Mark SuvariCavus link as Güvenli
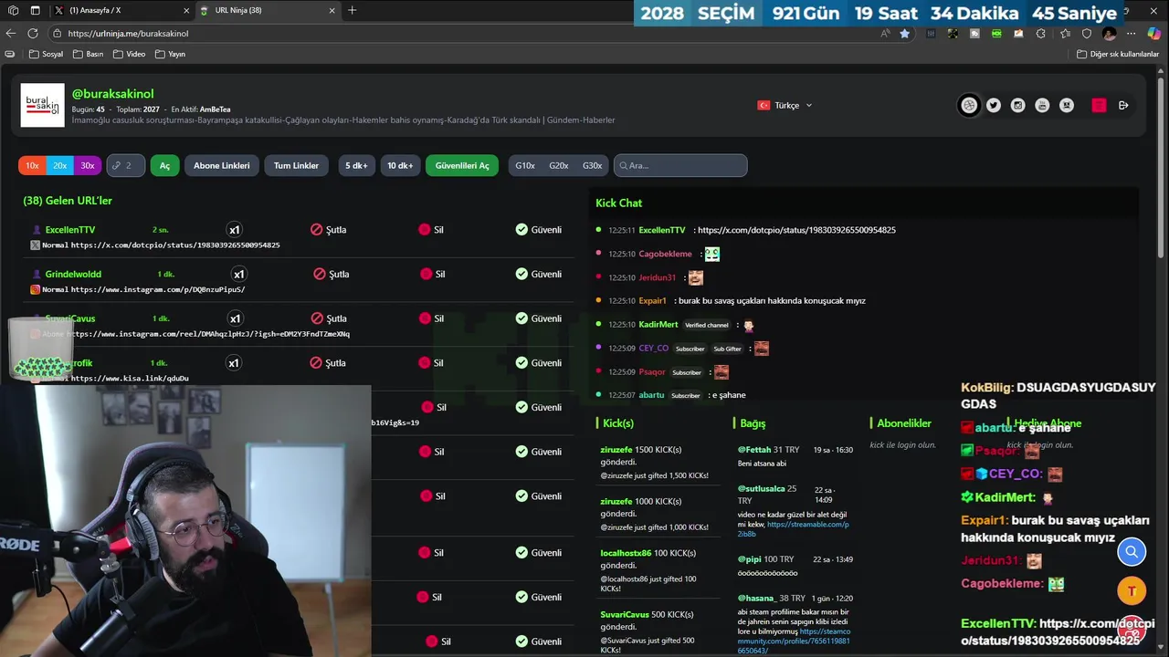Screen dimensions: 1169x657 [x=538, y=318]
